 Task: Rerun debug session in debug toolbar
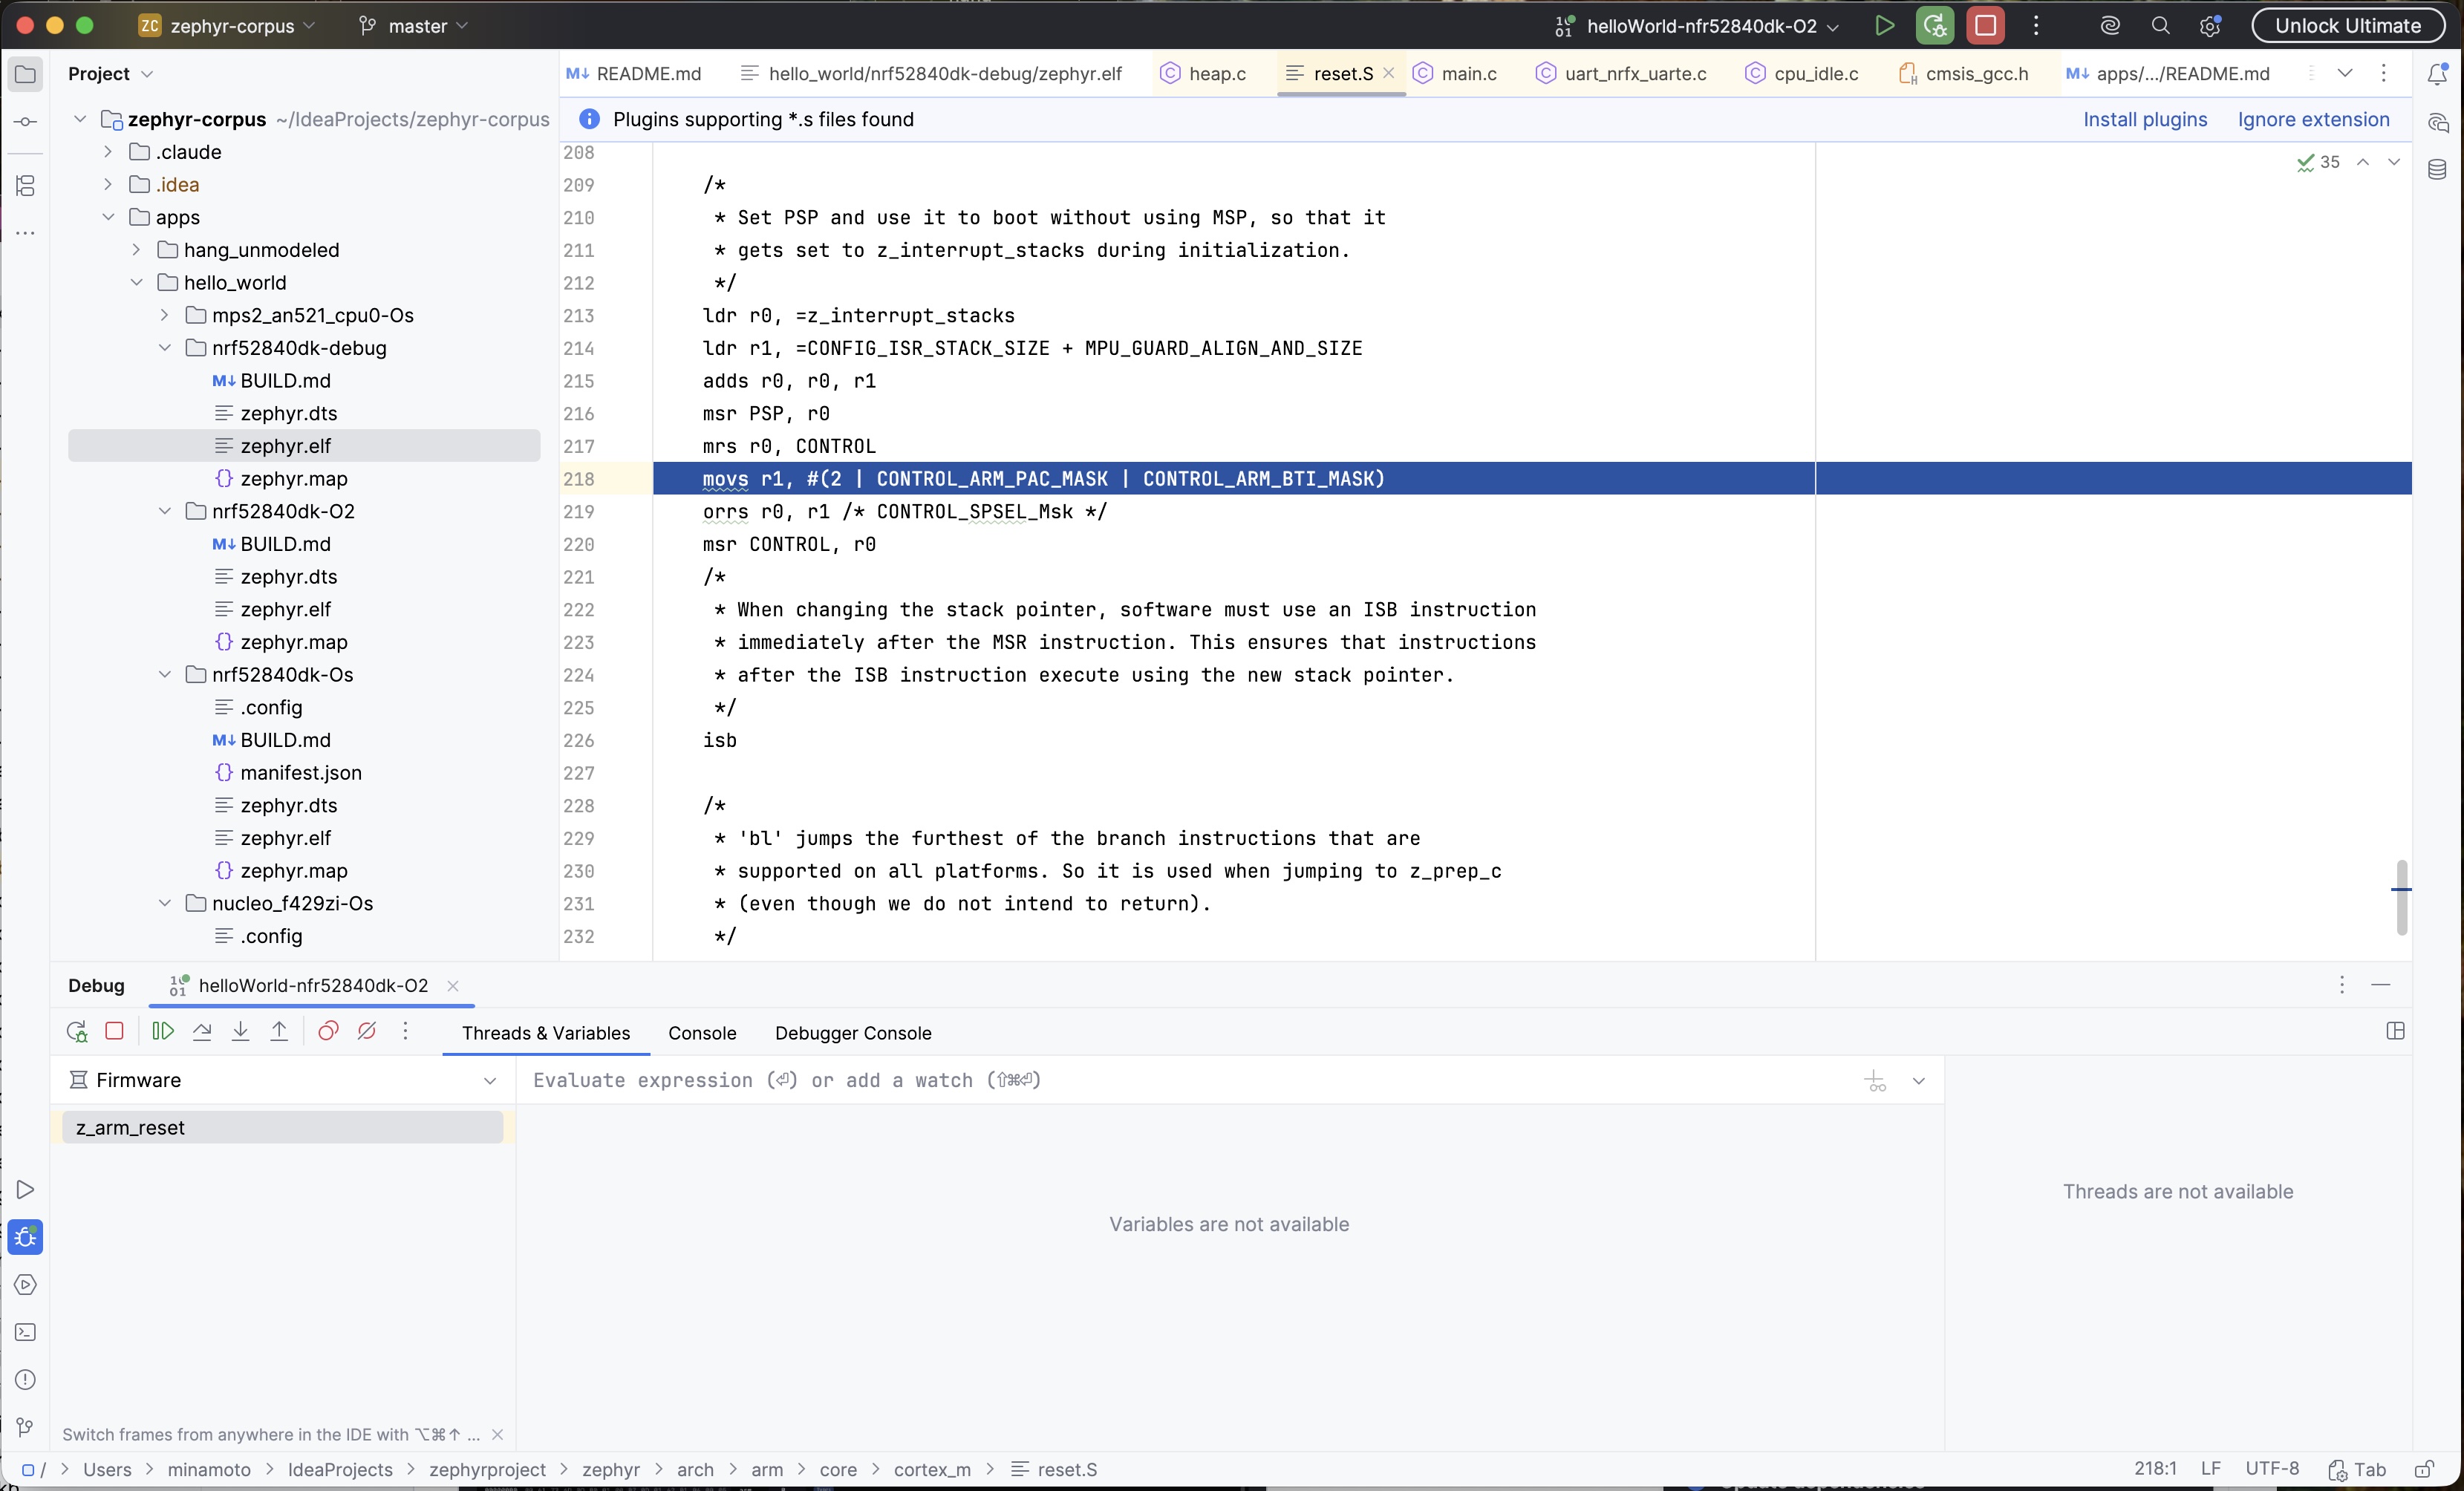[x=76, y=1031]
